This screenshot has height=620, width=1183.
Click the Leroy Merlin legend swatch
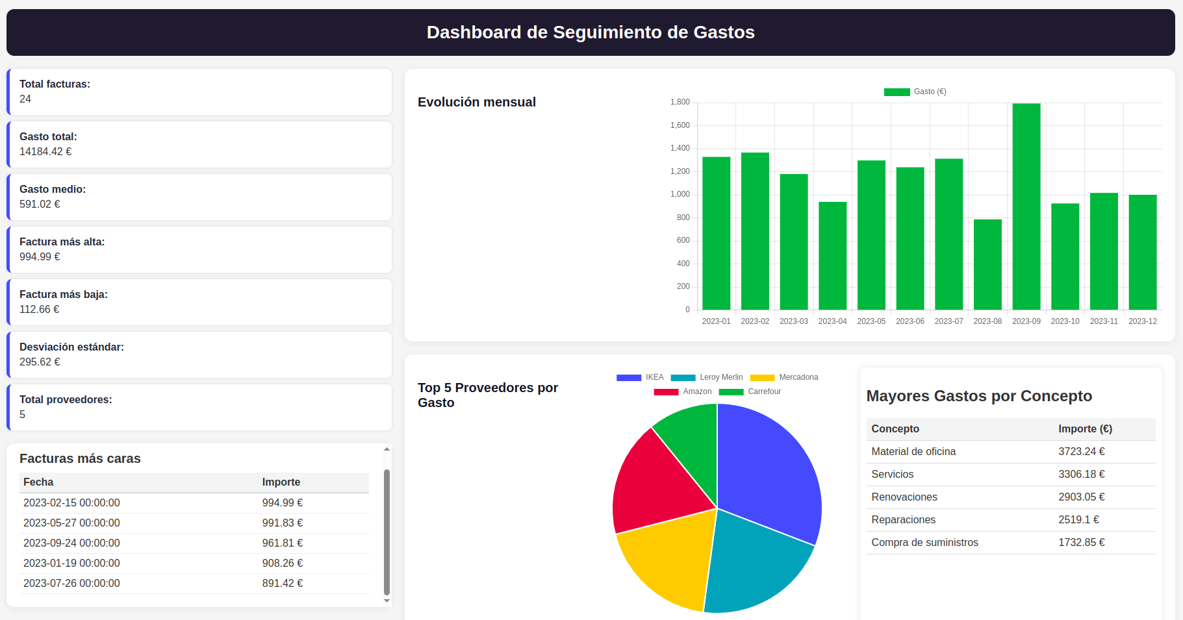click(683, 378)
